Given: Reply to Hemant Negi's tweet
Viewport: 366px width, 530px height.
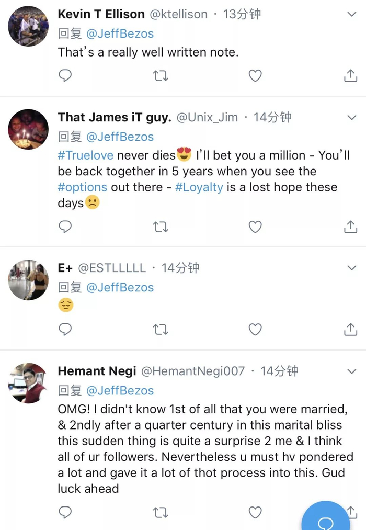Looking at the screenshot, I should [x=65, y=512].
